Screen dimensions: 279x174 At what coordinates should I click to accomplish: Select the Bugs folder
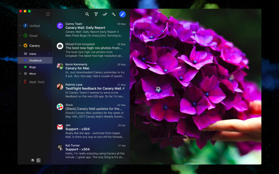pyautogui.click(x=32, y=67)
